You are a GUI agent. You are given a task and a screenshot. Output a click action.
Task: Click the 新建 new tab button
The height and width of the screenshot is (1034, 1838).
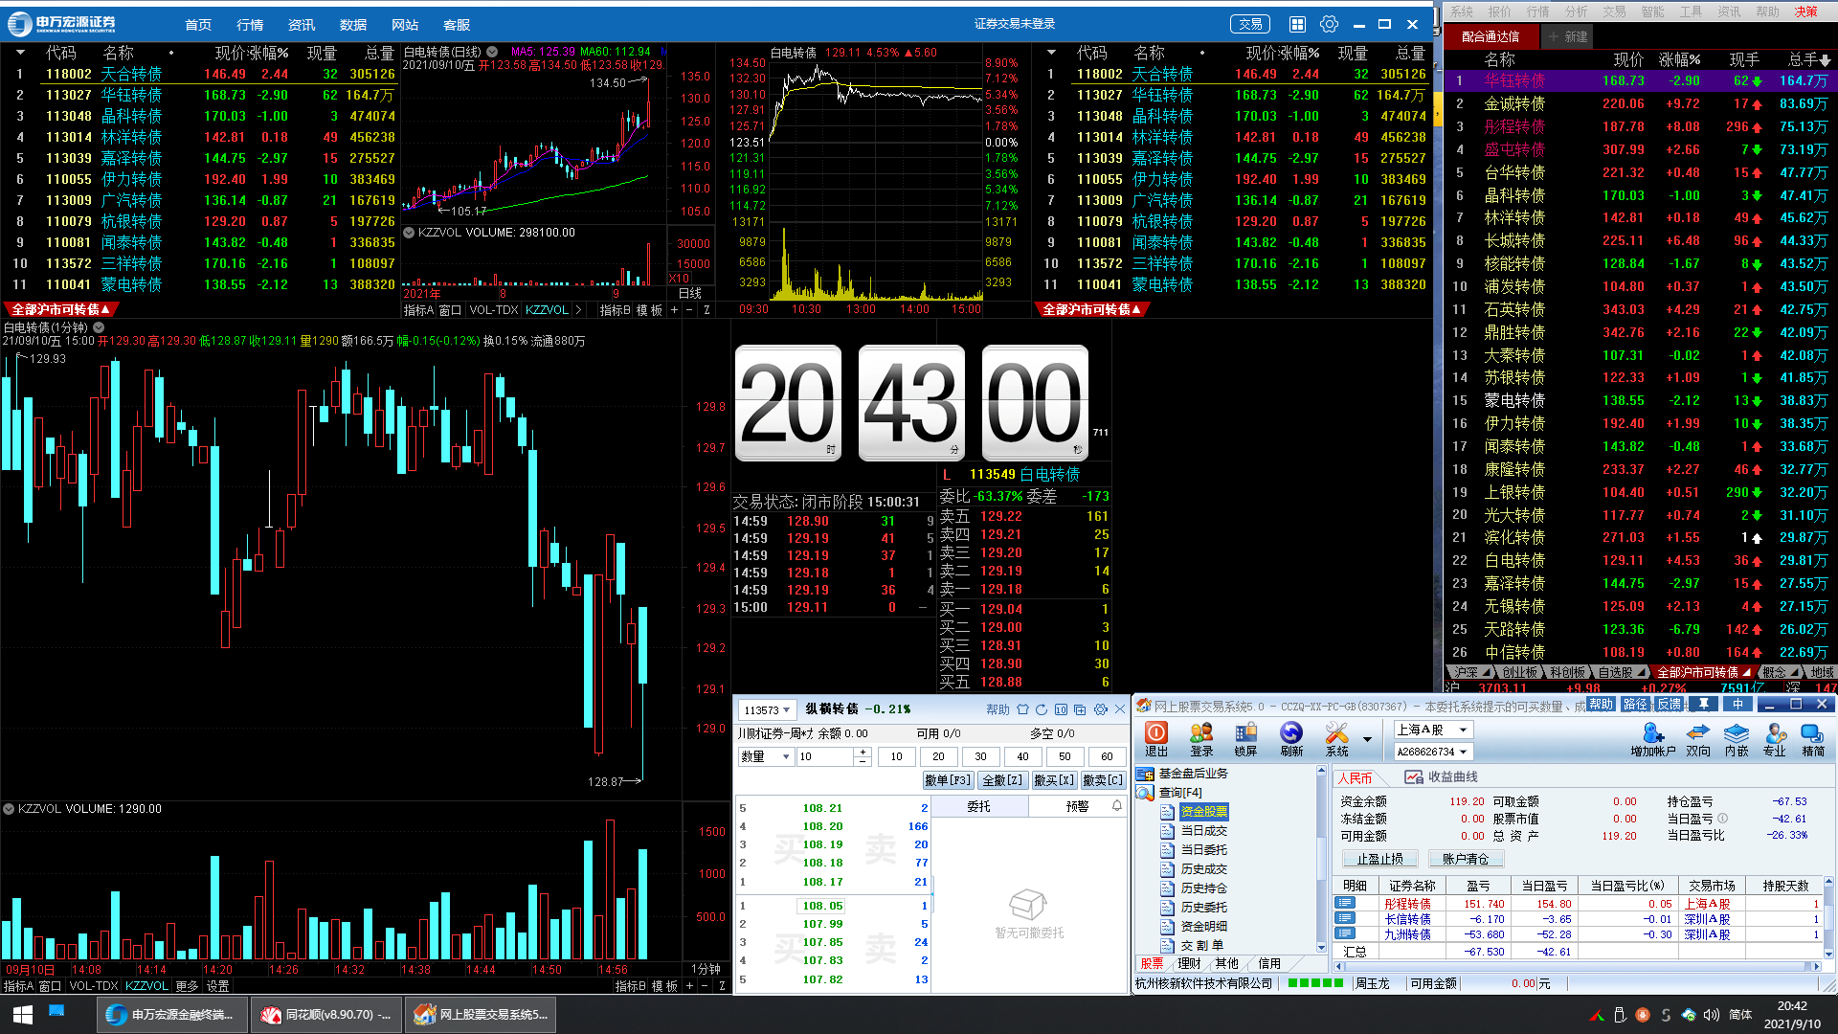[x=1567, y=36]
